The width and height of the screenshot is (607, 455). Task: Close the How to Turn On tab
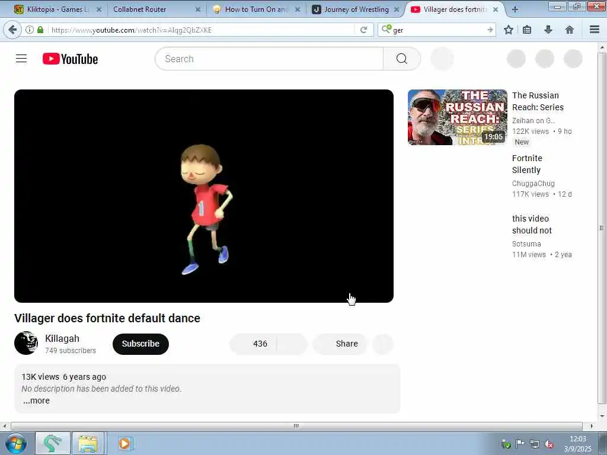click(298, 9)
